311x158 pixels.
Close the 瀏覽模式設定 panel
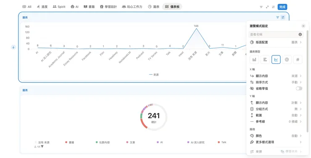(303, 26)
